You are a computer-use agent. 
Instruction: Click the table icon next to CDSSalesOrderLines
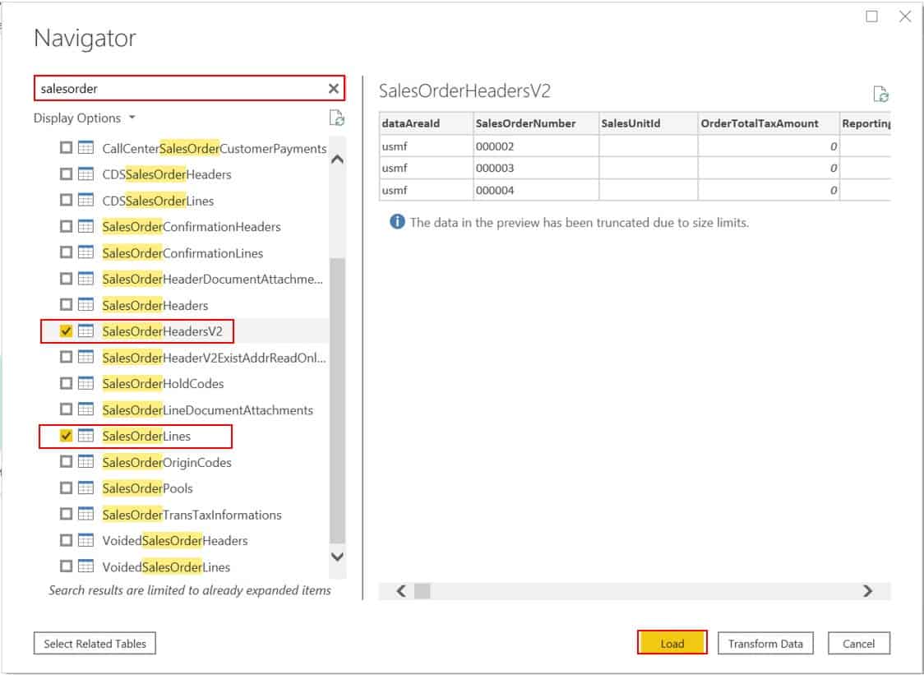85,201
